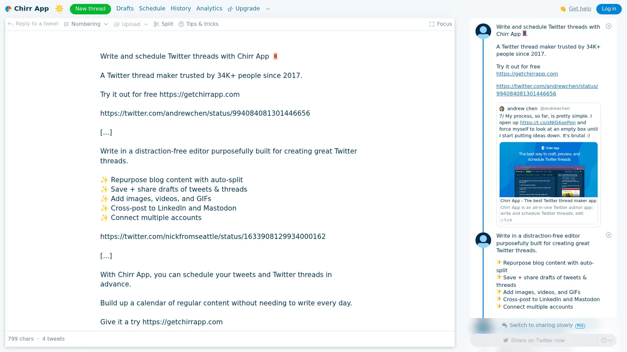627x352 pixels.
Task: Open the Schedule page
Action: [152, 9]
